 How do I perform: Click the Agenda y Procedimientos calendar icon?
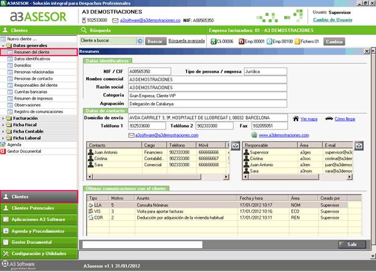click(6, 231)
